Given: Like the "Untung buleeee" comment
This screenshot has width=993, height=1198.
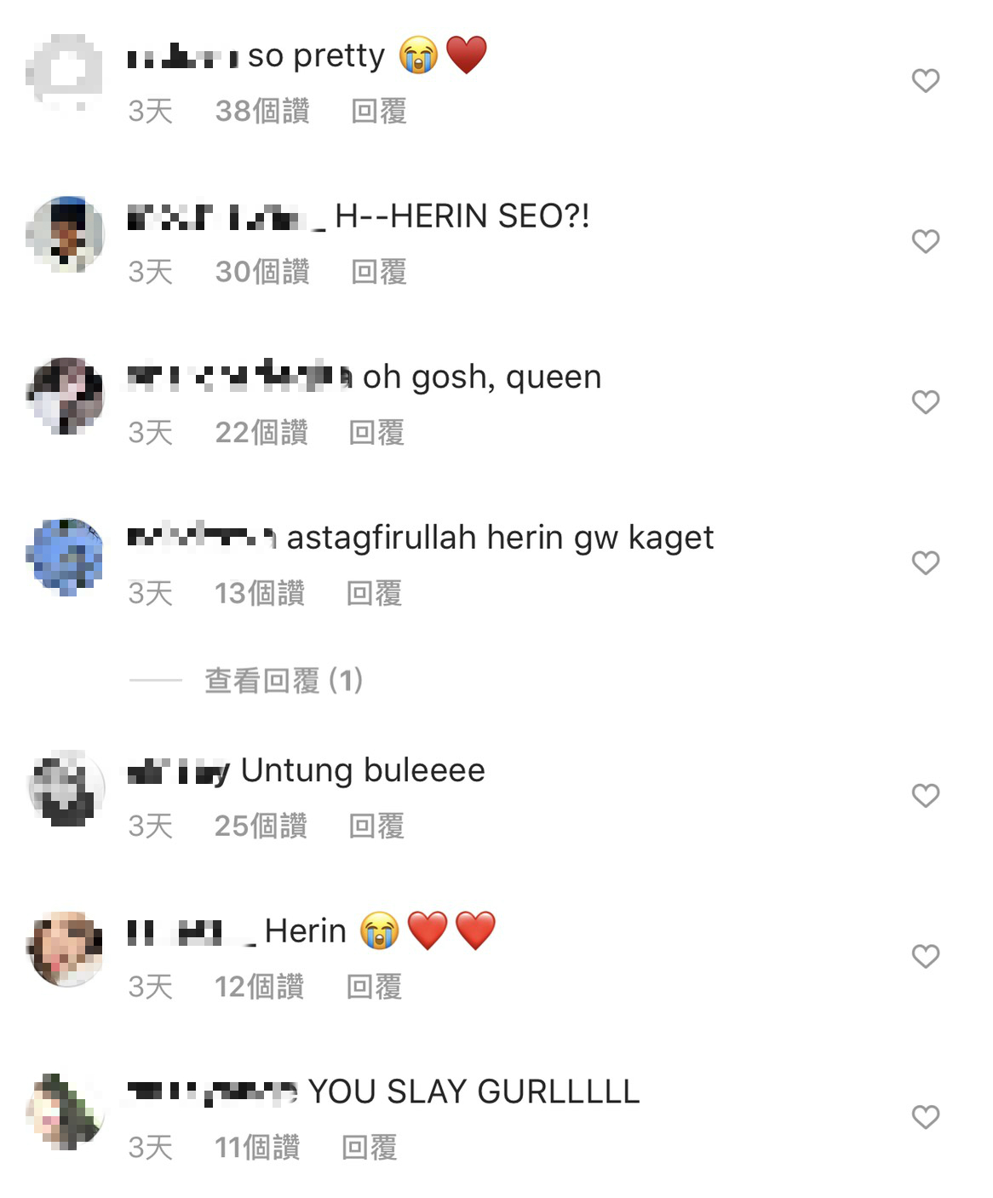Looking at the screenshot, I should click(x=925, y=796).
